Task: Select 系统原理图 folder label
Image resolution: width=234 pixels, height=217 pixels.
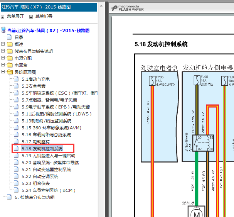Action: pyautogui.click(x=25, y=72)
